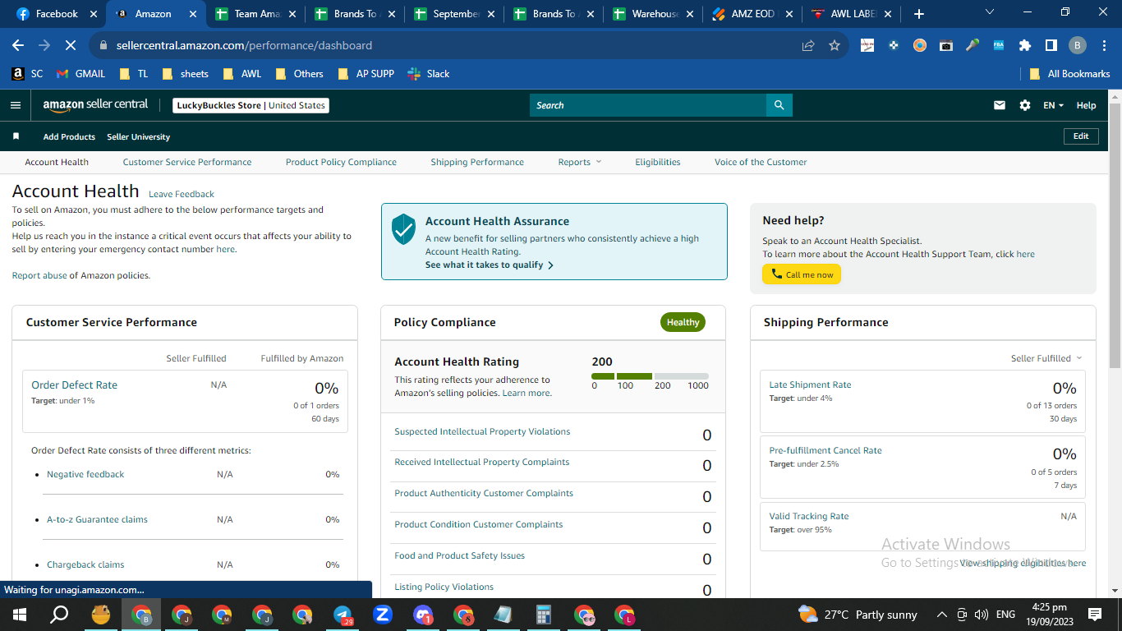
Task: Open the Seller University link
Action: click(x=138, y=136)
